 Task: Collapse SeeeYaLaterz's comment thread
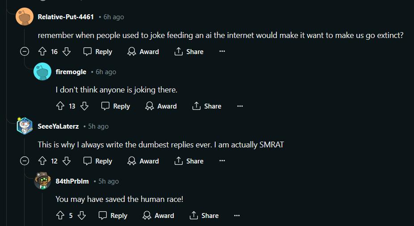tap(25, 161)
